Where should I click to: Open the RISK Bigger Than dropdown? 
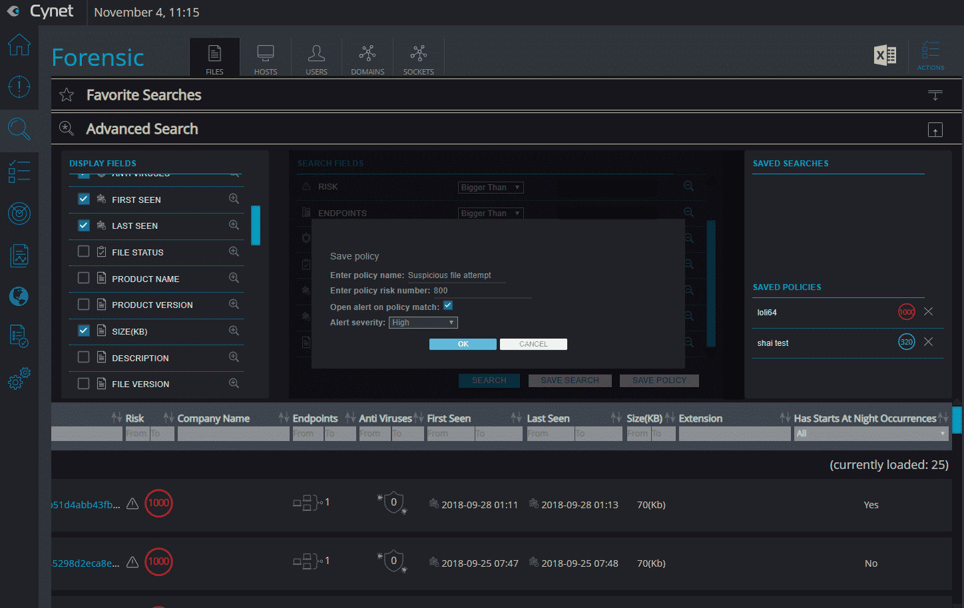(491, 188)
